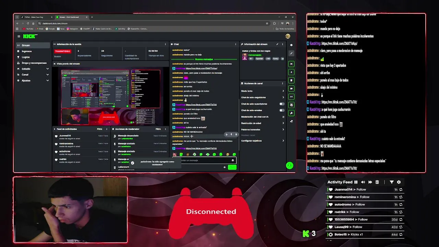Open Activity Feed filter funnel icon
Image resolution: width=439 pixels, height=247 pixels.
pyautogui.click(x=392, y=182)
